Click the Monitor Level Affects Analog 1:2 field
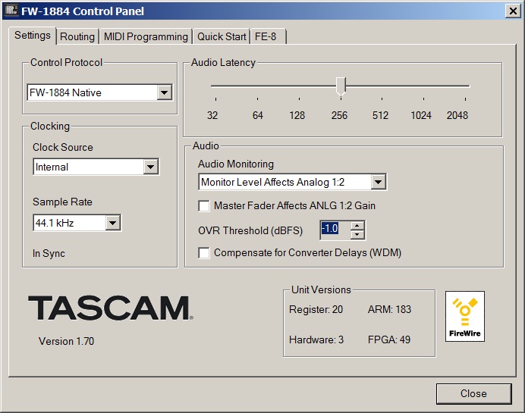The width and height of the screenshot is (525, 413). tap(292, 182)
